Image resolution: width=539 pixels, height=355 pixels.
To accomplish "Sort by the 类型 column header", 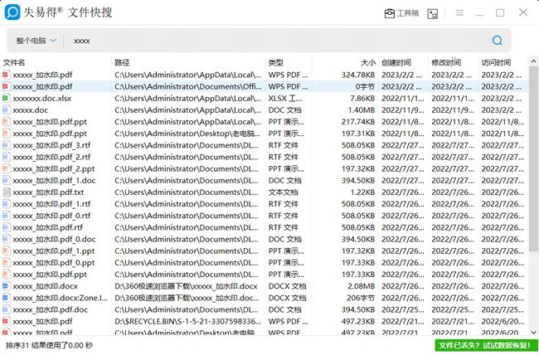I will coord(275,62).
